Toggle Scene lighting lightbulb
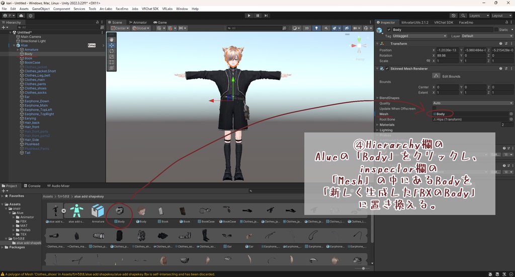Screen dimensions: 515x277 click(316, 28)
